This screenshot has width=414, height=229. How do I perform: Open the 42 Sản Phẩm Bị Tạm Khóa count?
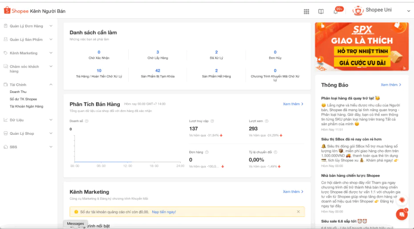click(x=158, y=71)
